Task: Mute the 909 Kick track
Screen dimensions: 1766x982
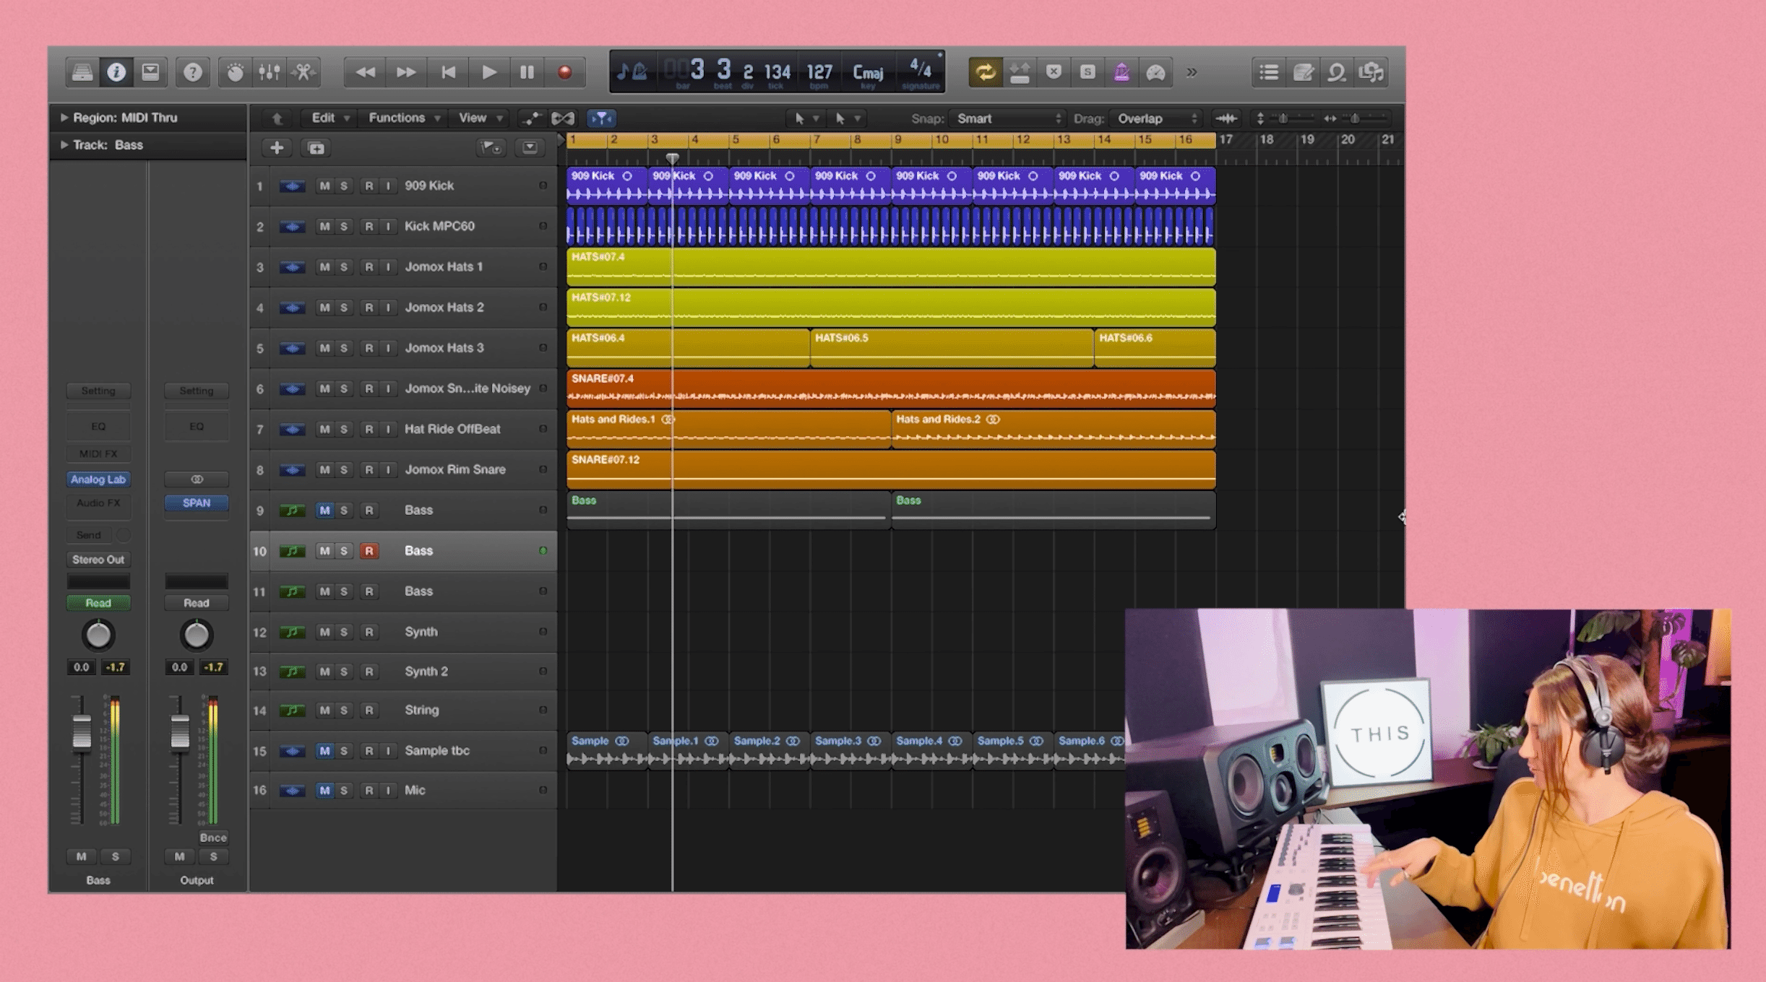Action: point(324,186)
